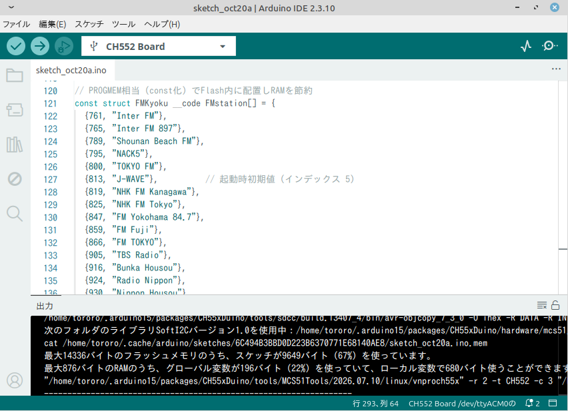Viewport: 568px width, 411px height.
Task: Click line number 121 in gutter
Action: 51,103
